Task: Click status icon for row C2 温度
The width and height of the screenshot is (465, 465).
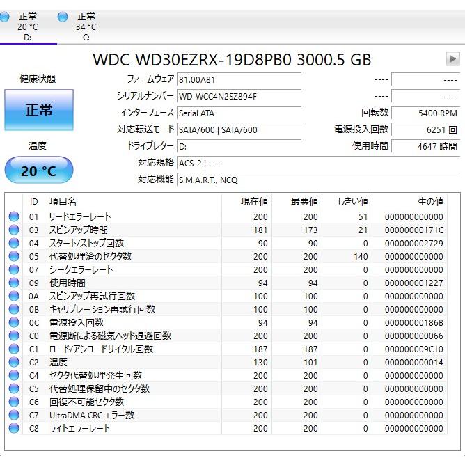Action: [x=14, y=362]
